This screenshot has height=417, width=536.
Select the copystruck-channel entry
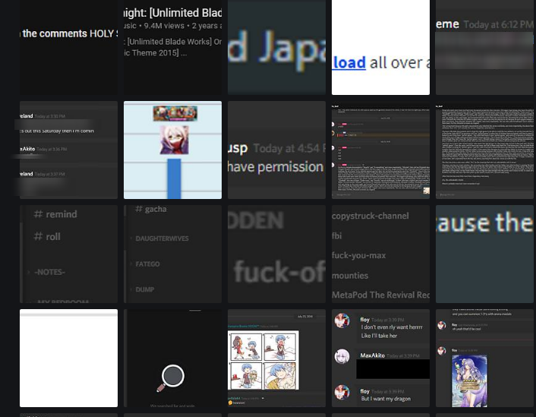370,216
